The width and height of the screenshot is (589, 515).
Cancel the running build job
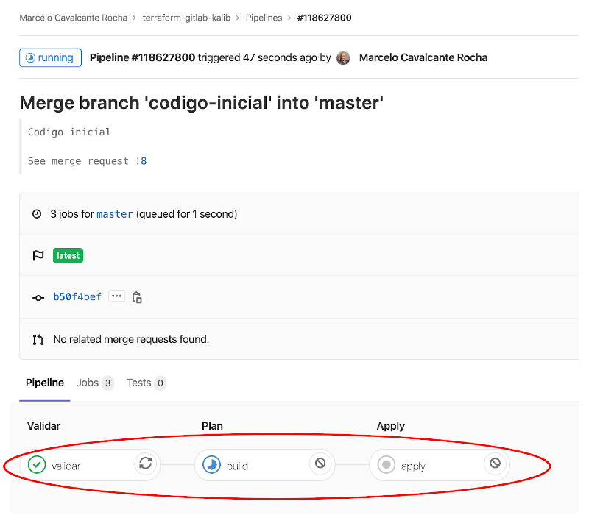pyautogui.click(x=320, y=464)
